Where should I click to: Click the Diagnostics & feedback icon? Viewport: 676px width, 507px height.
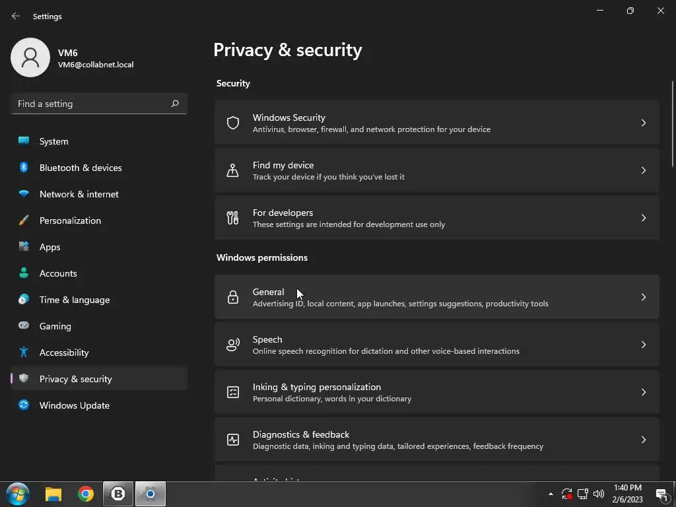232,440
